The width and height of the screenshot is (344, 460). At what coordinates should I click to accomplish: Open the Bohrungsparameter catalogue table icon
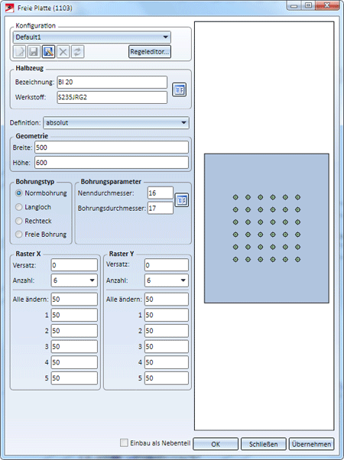point(182,200)
